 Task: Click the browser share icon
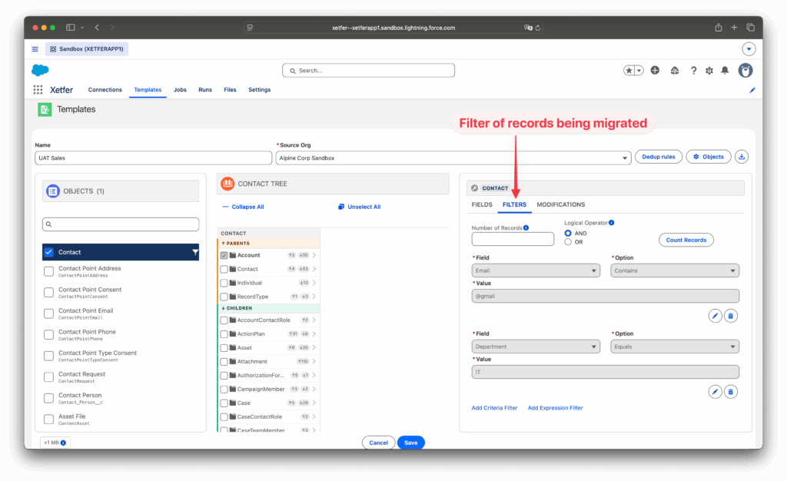(719, 28)
